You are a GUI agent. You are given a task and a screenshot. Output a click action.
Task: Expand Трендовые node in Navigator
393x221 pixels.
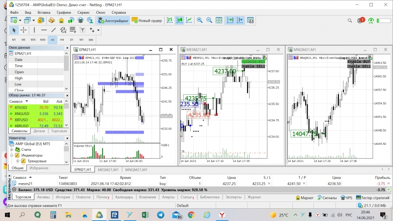18,161
